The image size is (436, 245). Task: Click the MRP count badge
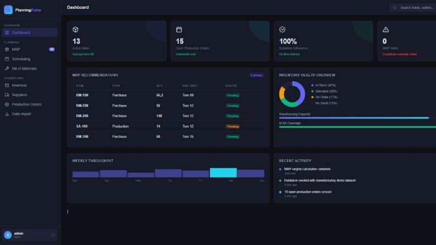(52, 49)
